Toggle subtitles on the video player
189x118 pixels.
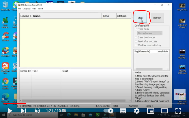[123, 111]
